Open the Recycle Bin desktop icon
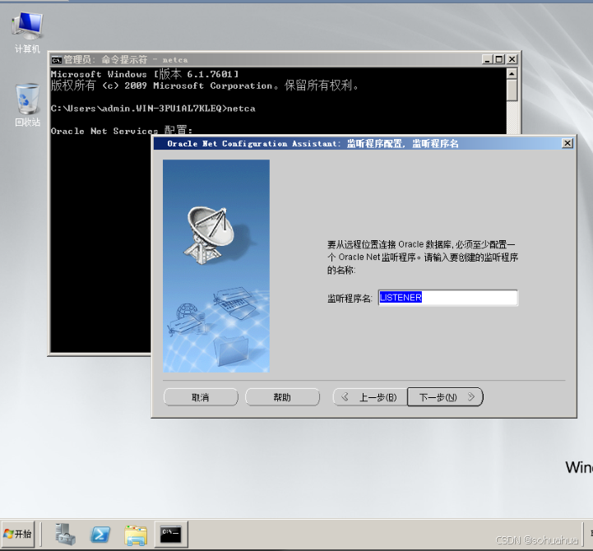The image size is (593, 551). (27, 105)
